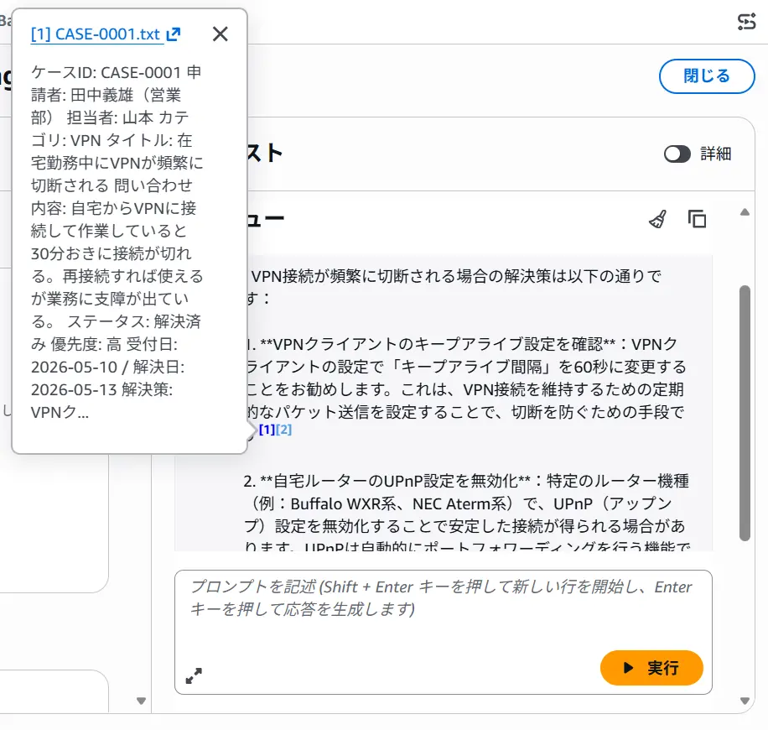Run the prompt with the 実行 button

point(651,668)
